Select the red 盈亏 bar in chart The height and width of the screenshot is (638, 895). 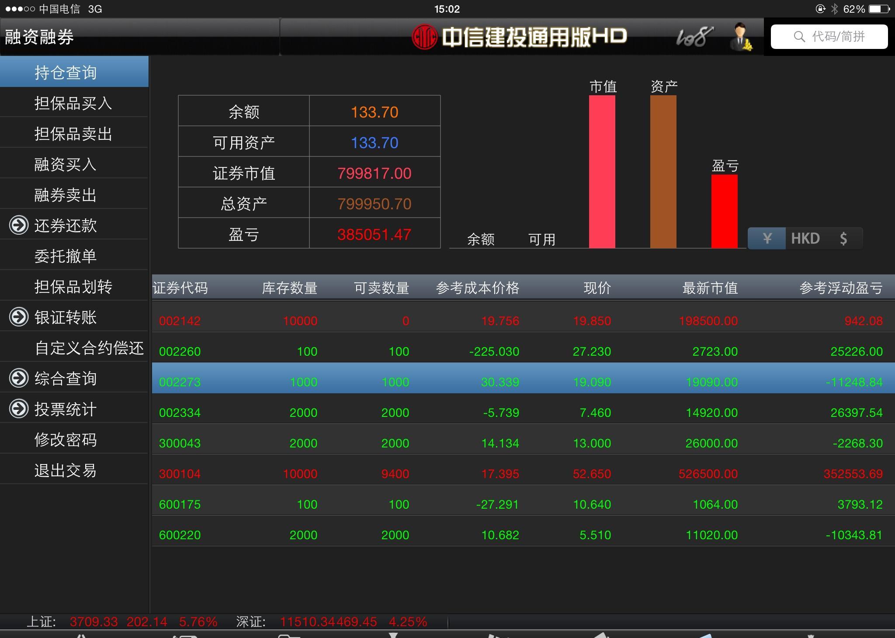click(x=724, y=212)
